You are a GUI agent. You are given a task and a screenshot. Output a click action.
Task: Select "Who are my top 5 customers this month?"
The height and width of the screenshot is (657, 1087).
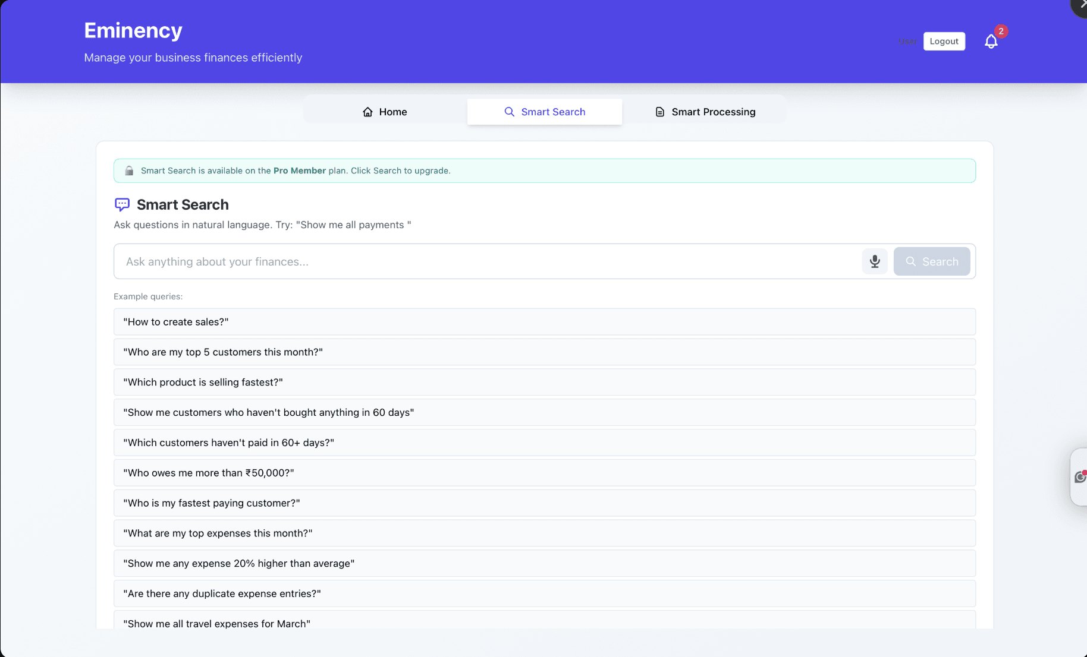click(545, 352)
